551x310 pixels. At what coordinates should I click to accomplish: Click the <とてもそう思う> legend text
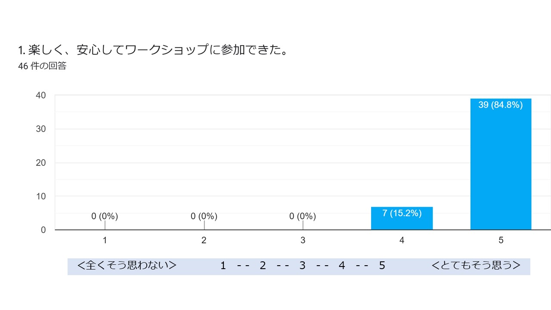coord(476,266)
